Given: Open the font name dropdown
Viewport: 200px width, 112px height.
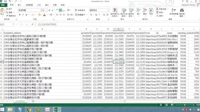Looking at the screenshot, I should [x=40, y=10].
